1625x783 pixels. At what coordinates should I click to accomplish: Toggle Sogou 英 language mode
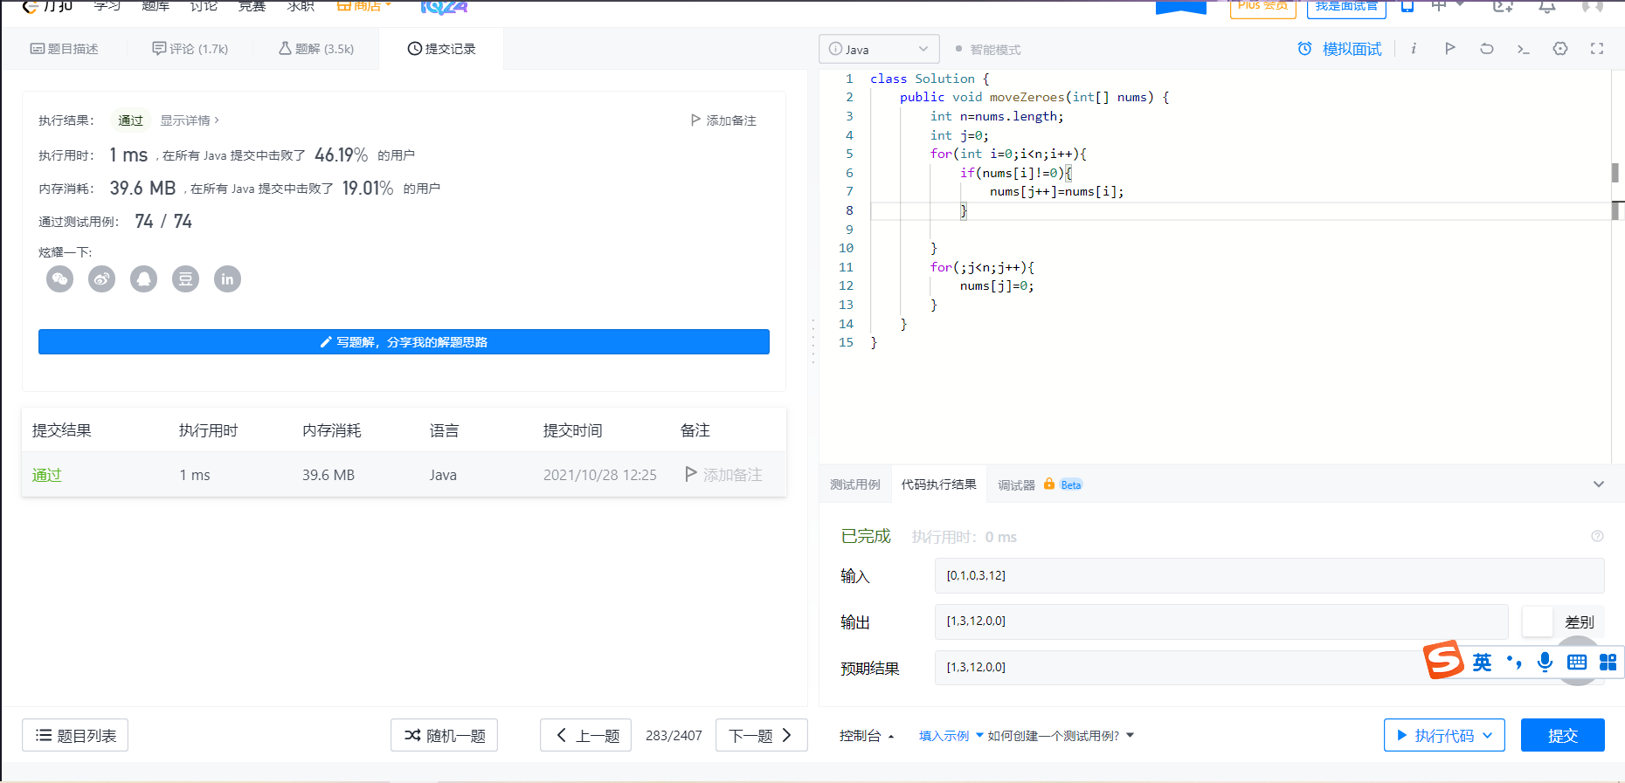click(1482, 663)
